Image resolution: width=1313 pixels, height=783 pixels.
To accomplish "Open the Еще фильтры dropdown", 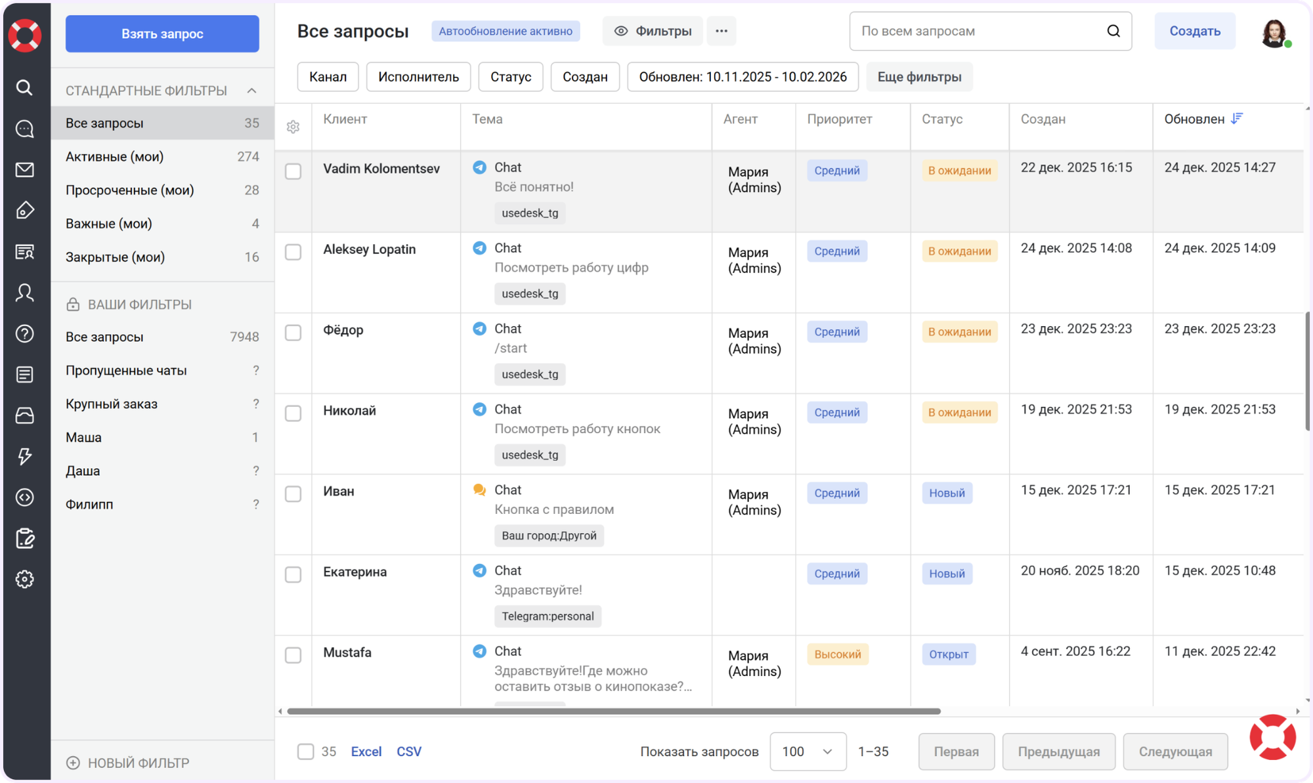I will pos(919,77).
